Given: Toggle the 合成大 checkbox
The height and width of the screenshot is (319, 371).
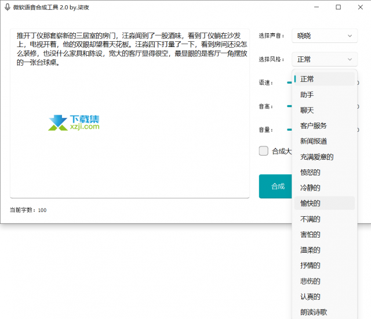Looking at the screenshot, I should tap(263, 151).
